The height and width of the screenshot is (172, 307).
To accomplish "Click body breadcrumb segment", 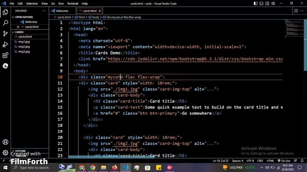I will click(95, 17).
